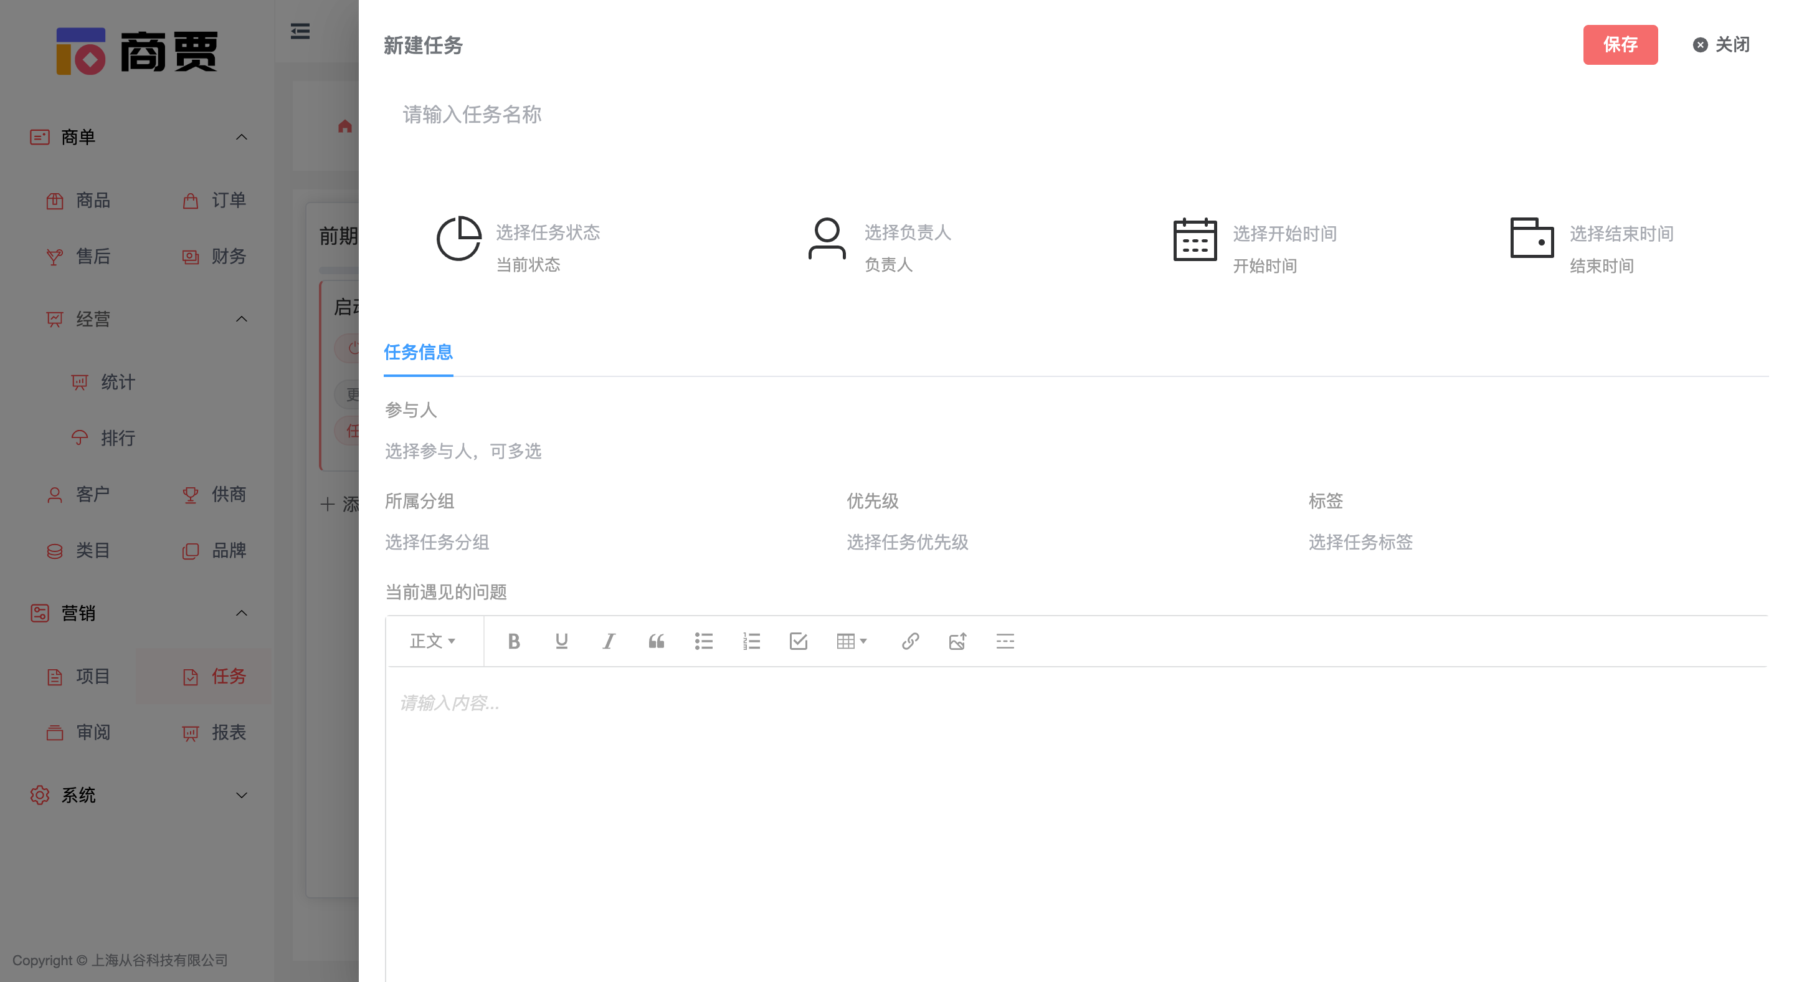The height and width of the screenshot is (982, 1794).
Task: Create a bulleted list in the editor
Action: click(704, 641)
